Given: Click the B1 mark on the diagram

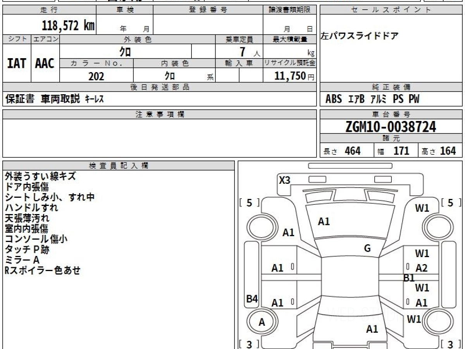Looking at the screenshot, I should pos(409,278).
